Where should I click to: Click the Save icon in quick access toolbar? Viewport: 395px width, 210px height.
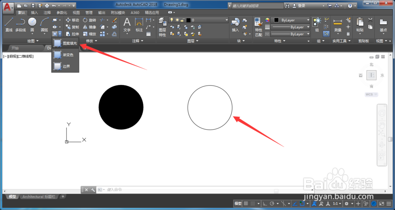pyautogui.click(x=33, y=5)
